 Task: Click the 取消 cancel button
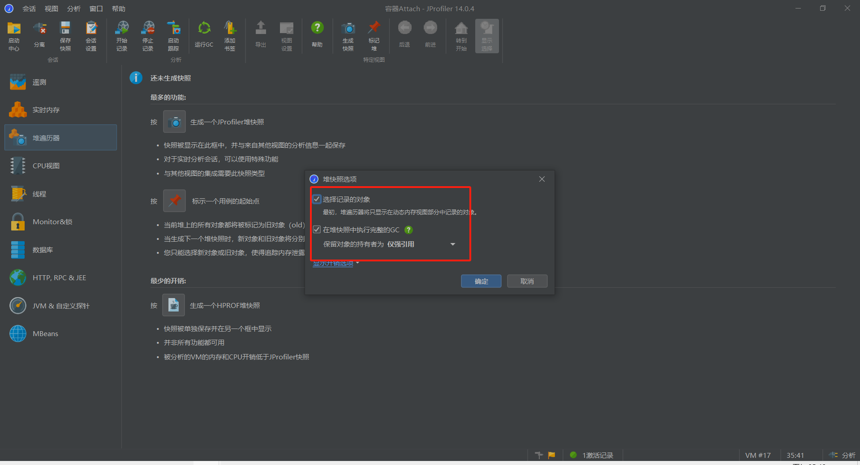(x=527, y=281)
